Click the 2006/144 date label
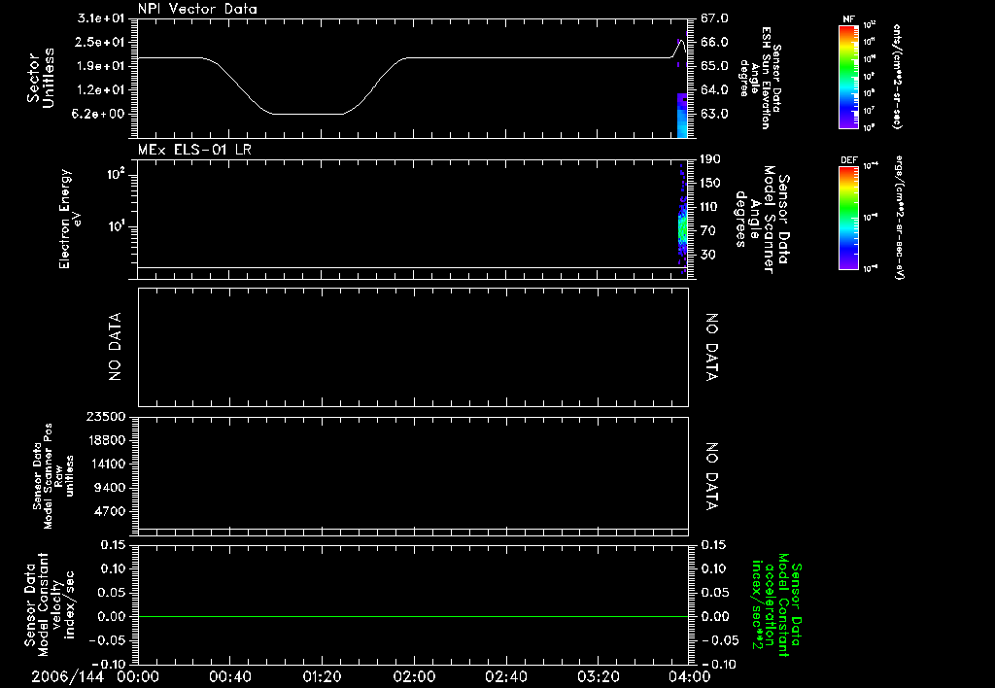Image resolution: width=995 pixels, height=688 pixels. pos(67,676)
